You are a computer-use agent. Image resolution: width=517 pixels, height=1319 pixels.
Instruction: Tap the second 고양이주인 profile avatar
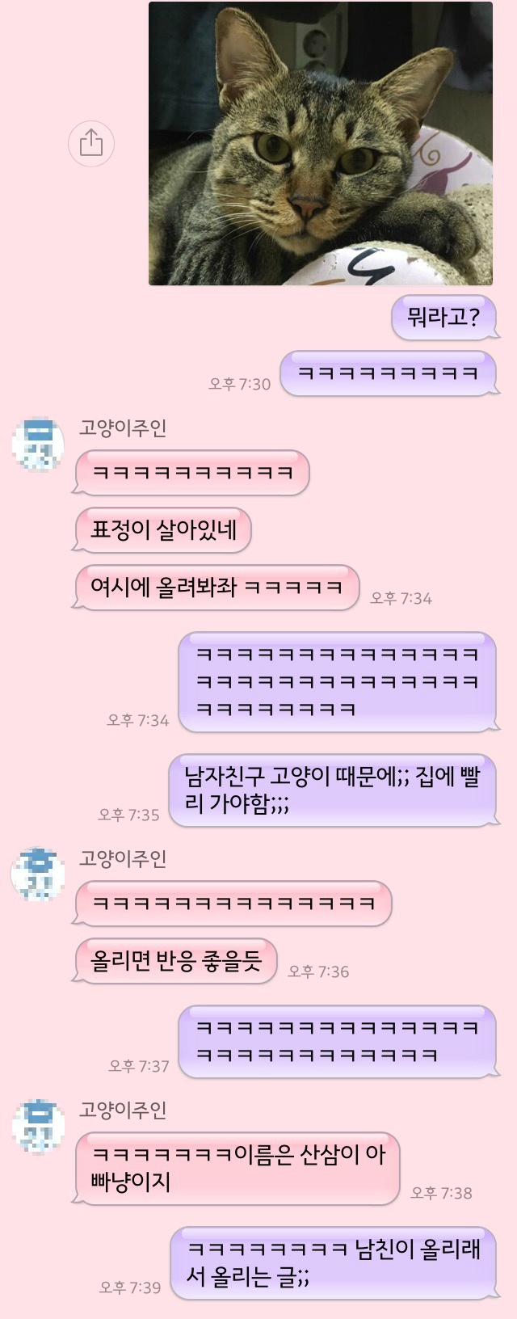[x=38, y=874]
